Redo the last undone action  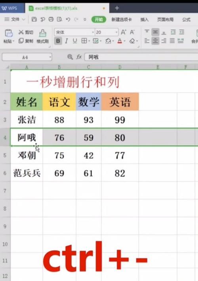[76, 19]
